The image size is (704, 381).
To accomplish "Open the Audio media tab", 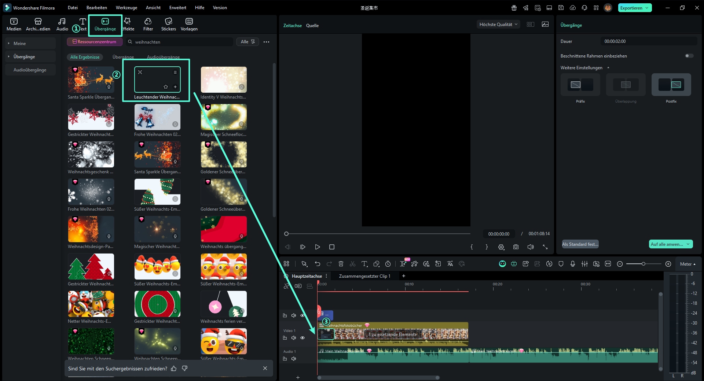I will 62,24.
